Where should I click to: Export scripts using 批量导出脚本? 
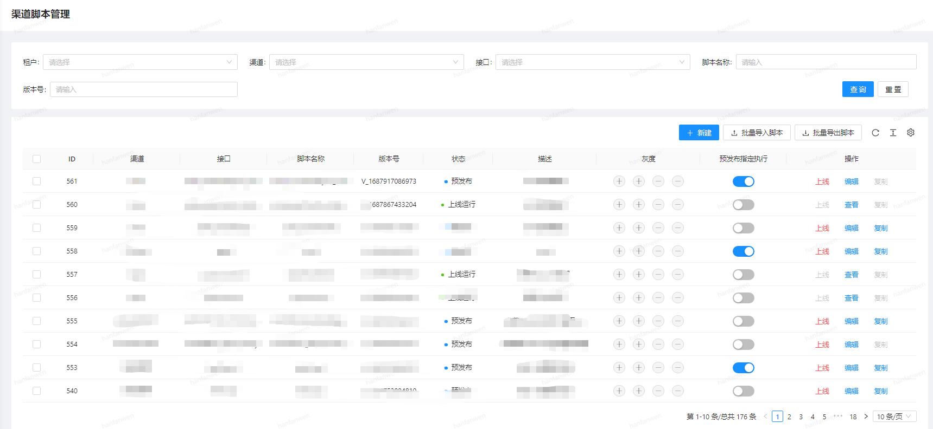click(828, 133)
